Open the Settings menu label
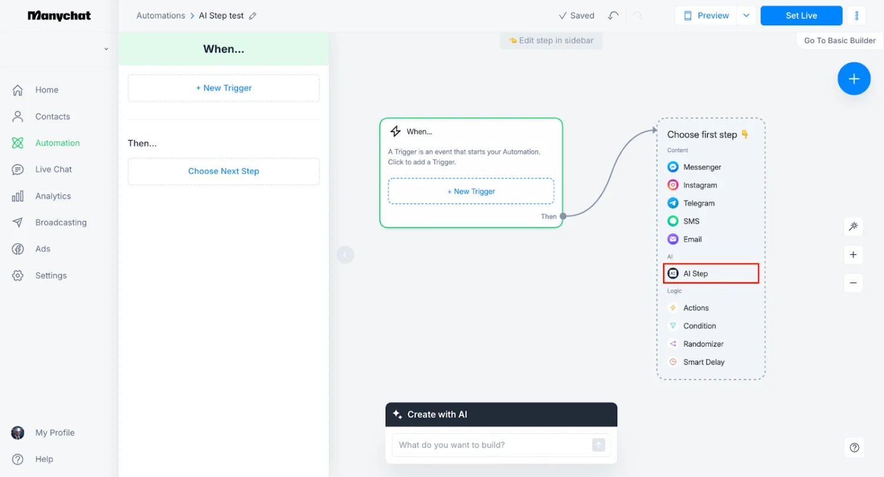Viewport: 884px width, 477px height. (x=51, y=275)
